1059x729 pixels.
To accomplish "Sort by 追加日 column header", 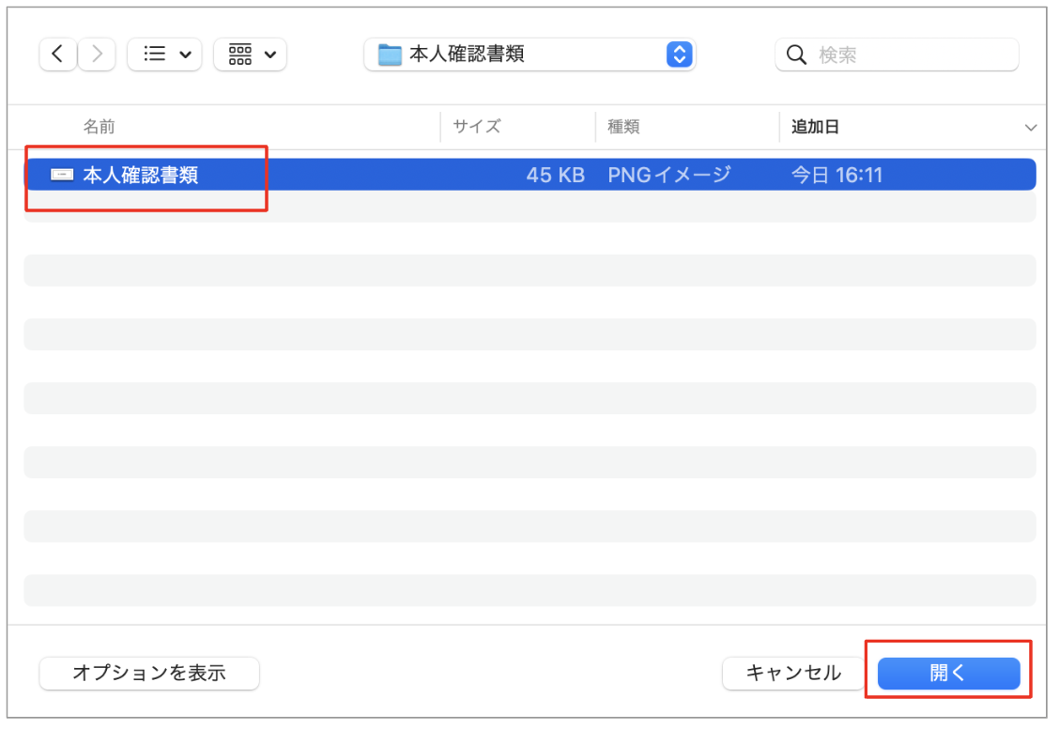I will (815, 127).
